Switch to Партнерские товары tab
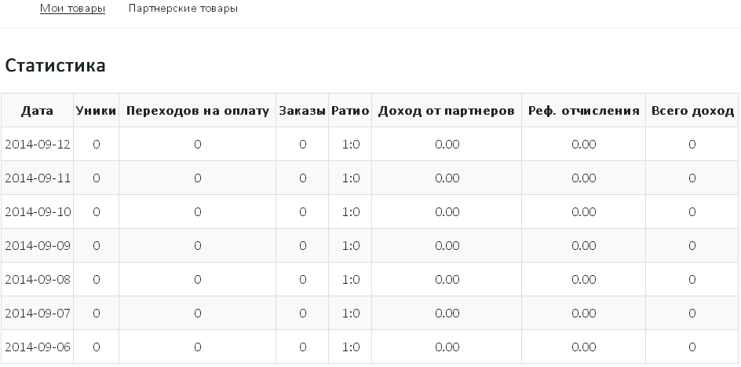The image size is (741, 367). (x=183, y=9)
